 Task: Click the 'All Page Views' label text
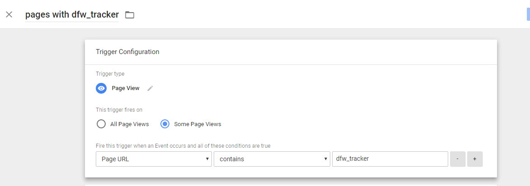(x=130, y=124)
